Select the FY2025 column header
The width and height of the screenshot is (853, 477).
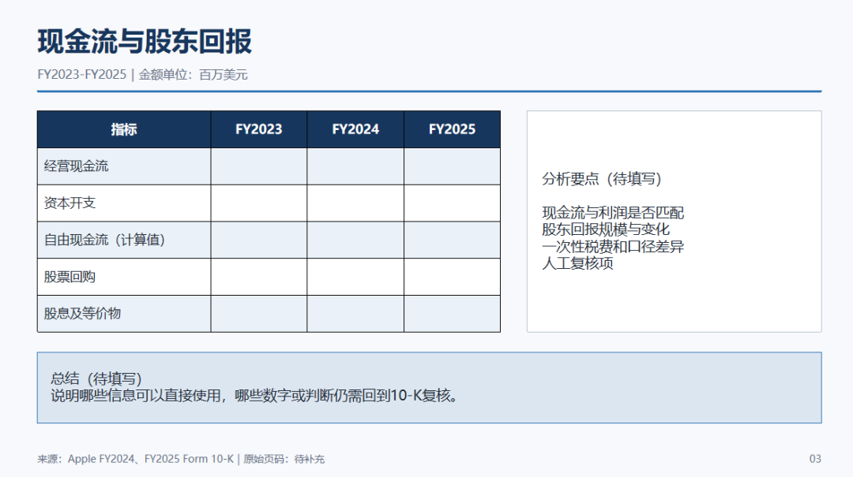(452, 129)
